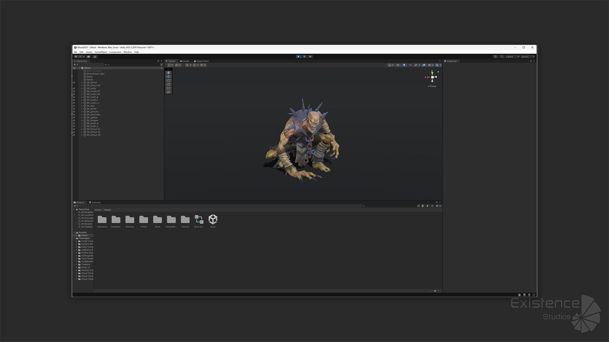The image size is (609, 342).
Task: Click the red X axis on scene gizmo
Action: tap(429, 77)
